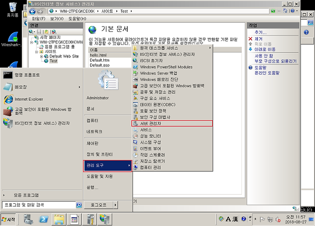Click the 데이터 원본(ODBC) icon

135,105
